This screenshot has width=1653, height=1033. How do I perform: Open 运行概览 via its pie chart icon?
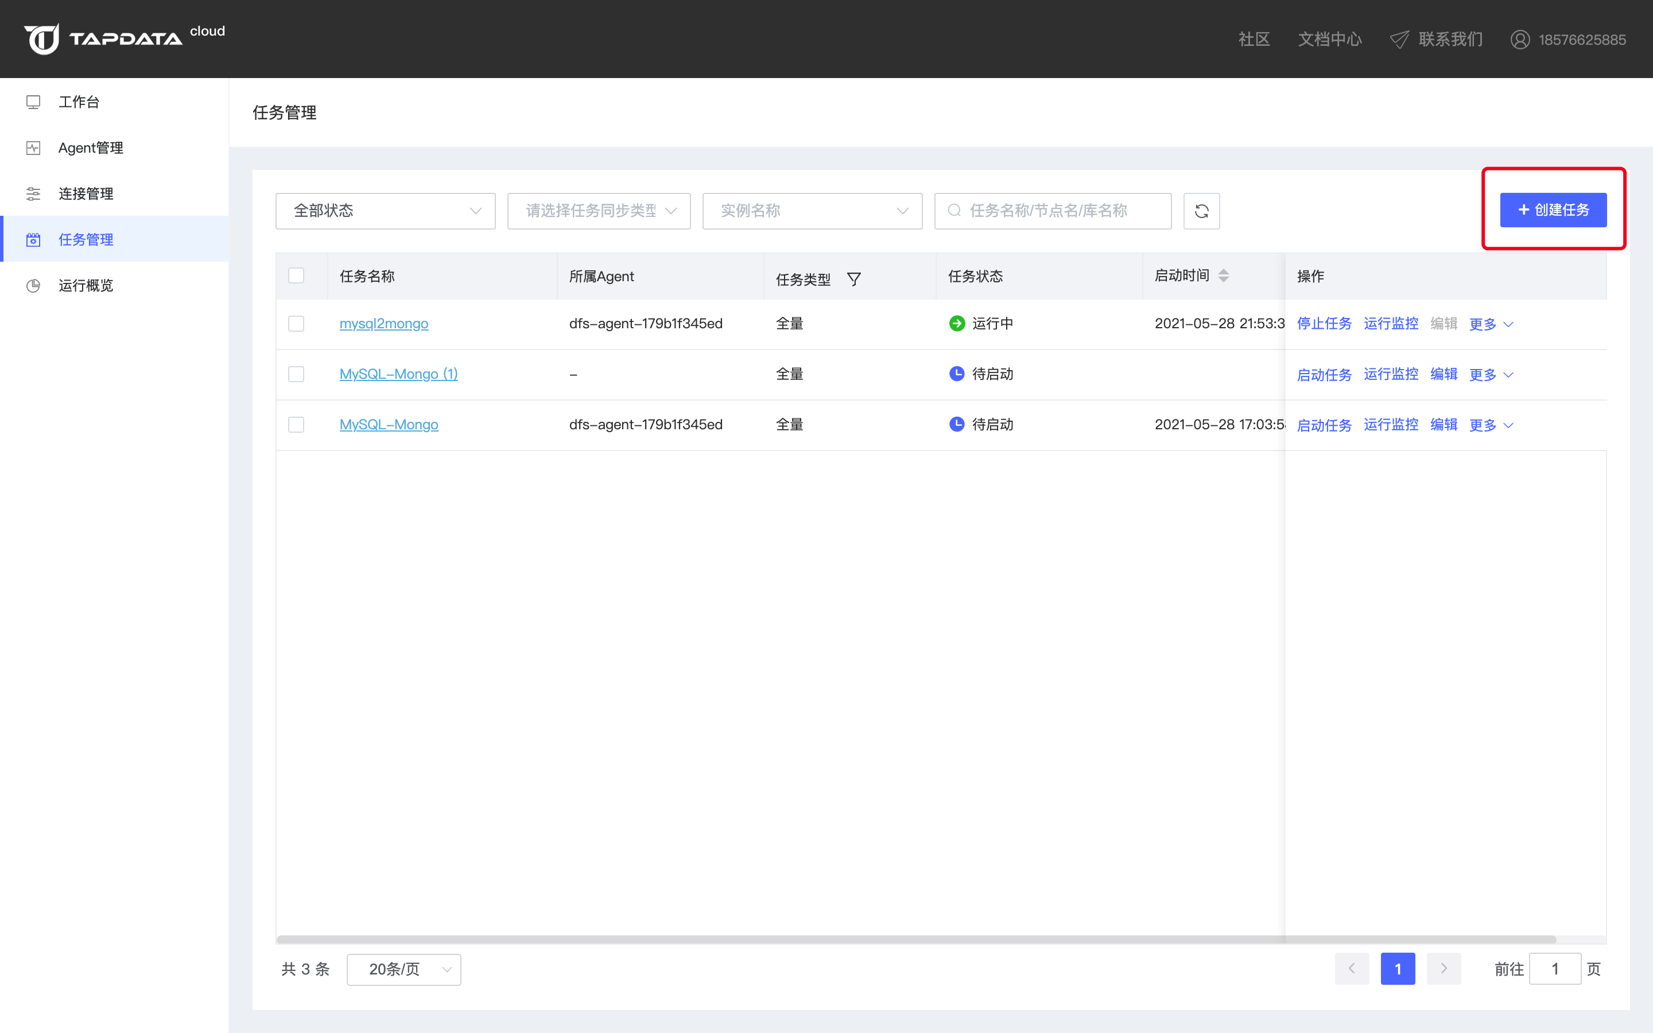[x=33, y=286]
